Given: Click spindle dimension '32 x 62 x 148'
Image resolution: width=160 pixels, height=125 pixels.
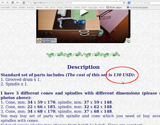Looking at the screenshot, I should [98, 107].
